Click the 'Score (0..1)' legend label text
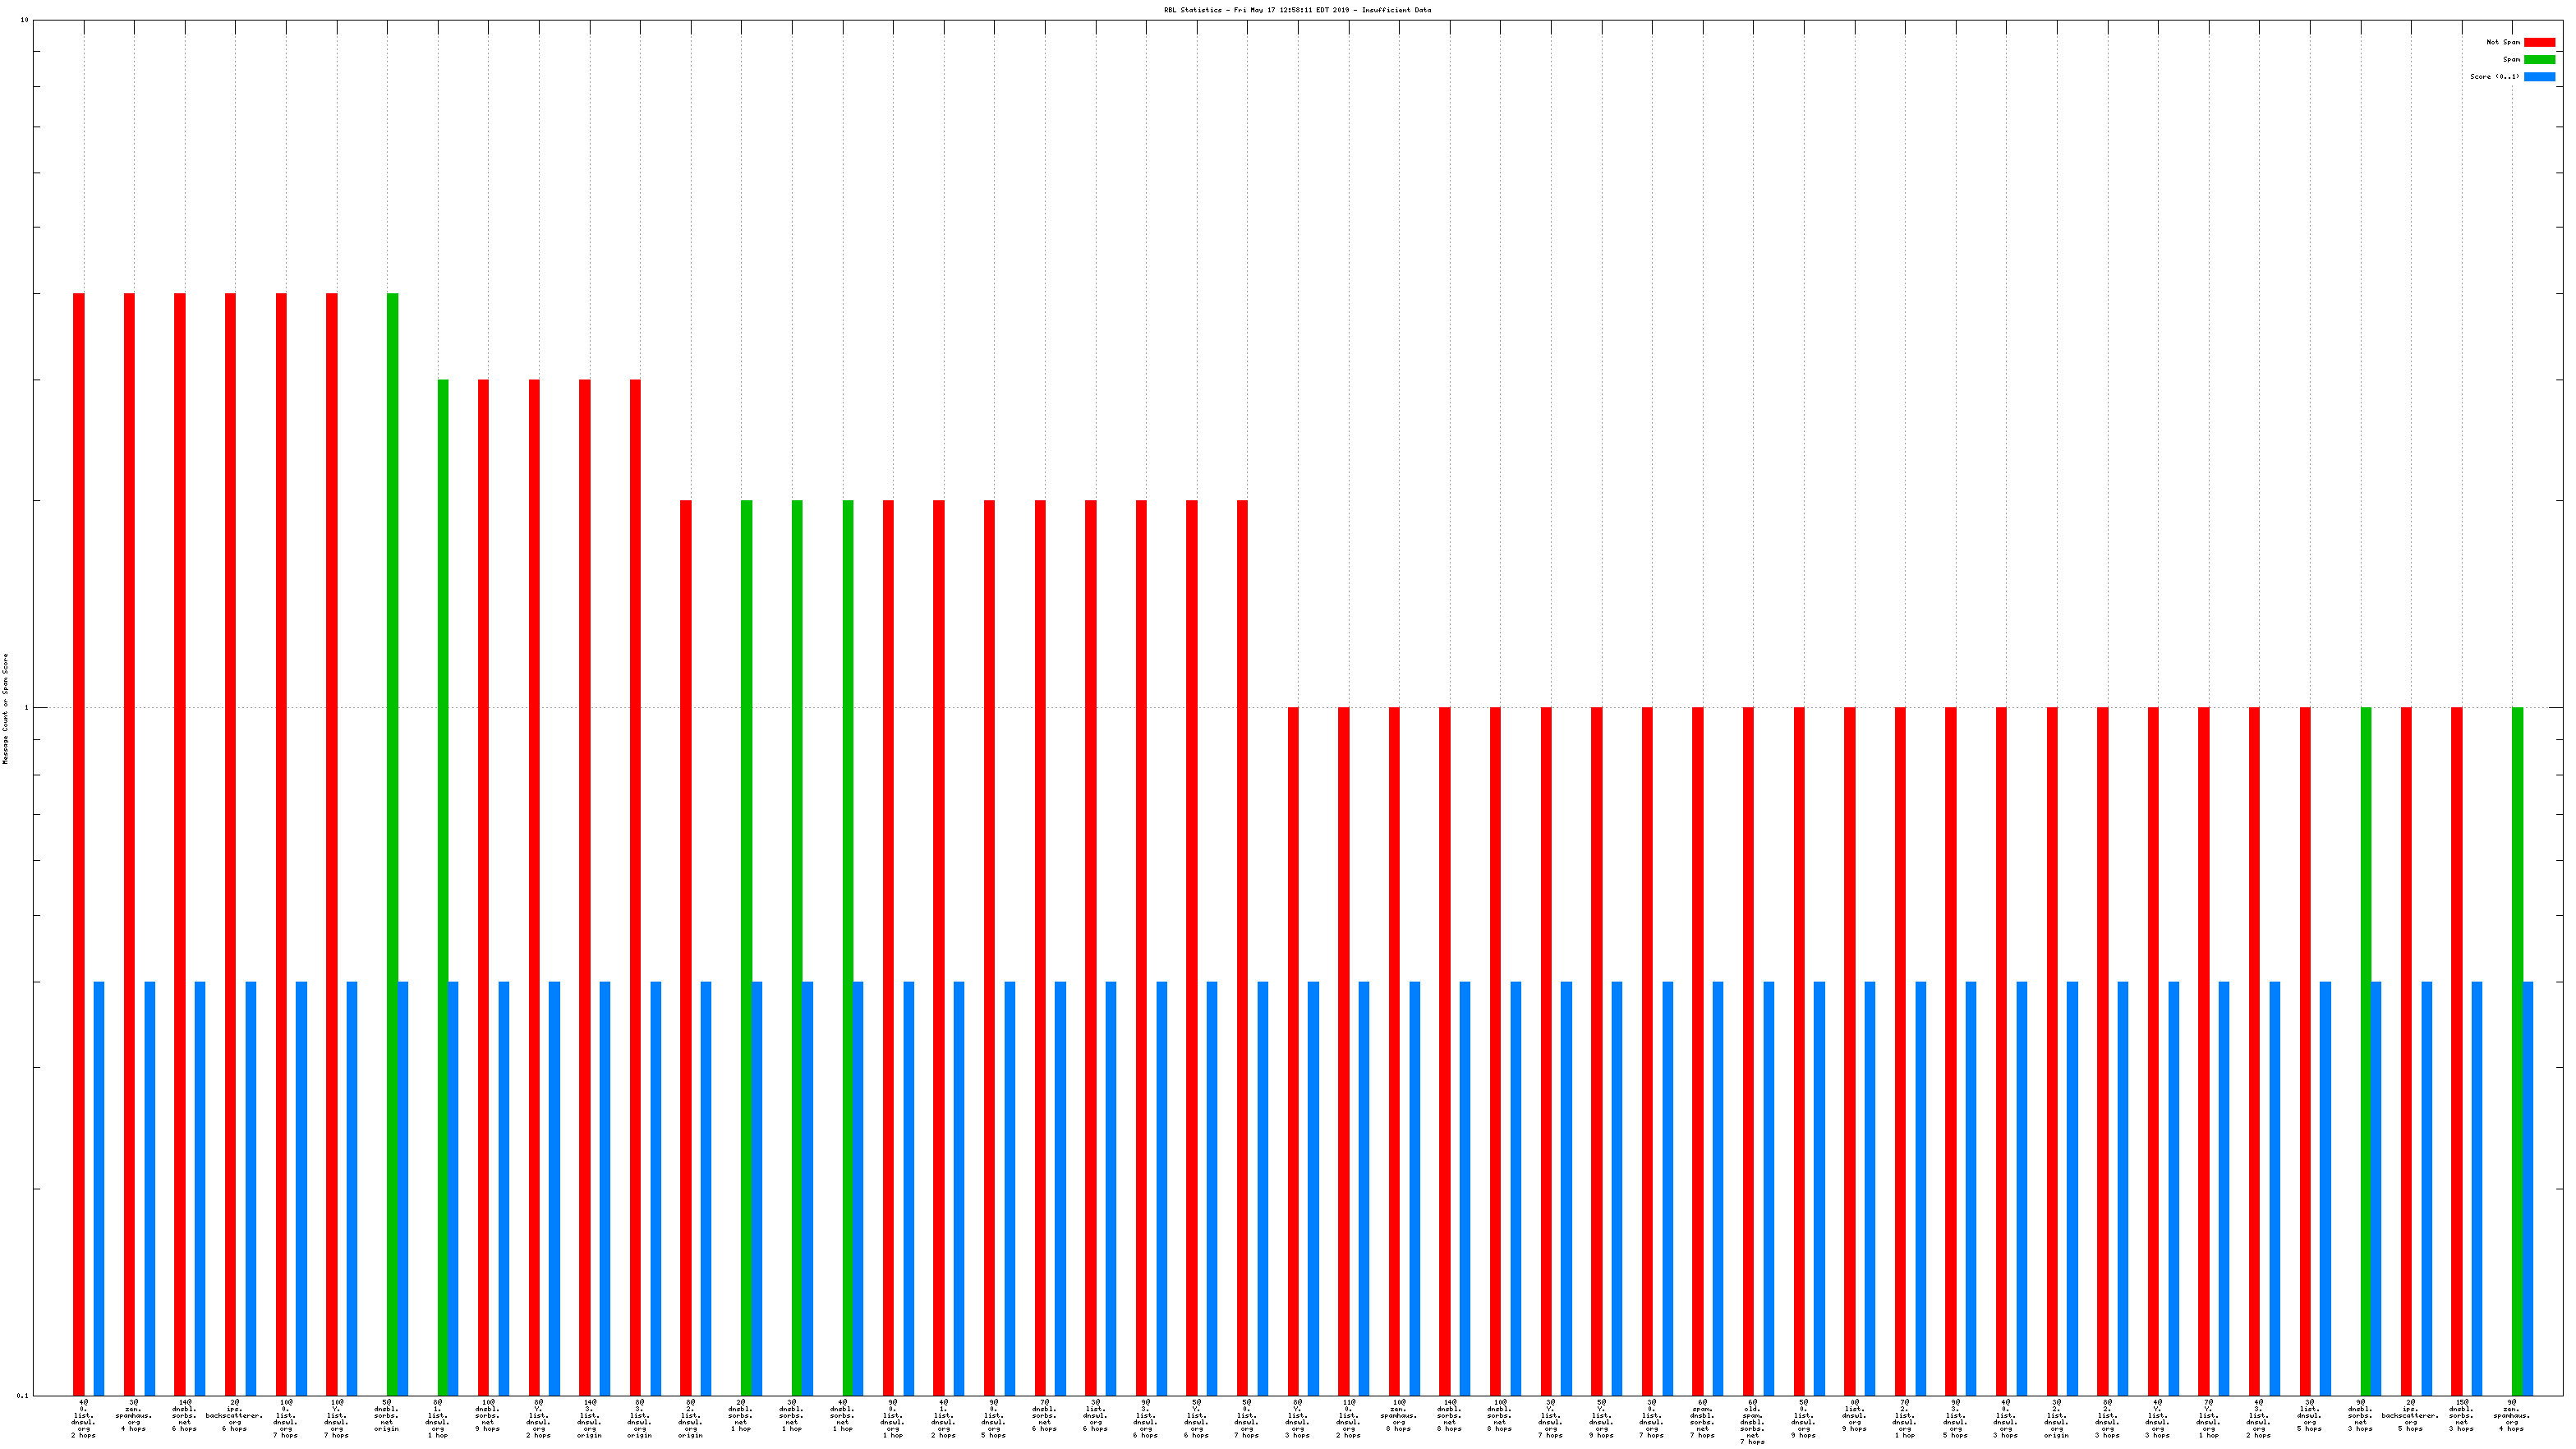Screen dimensions: 2576x1449 point(2494,76)
